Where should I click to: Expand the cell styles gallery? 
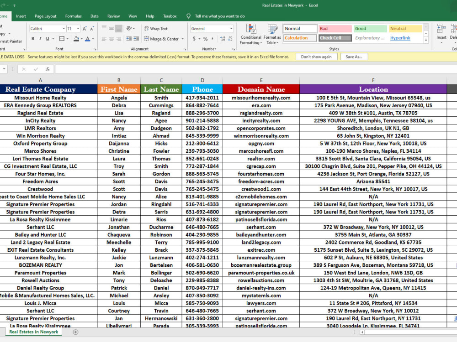point(426,41)
